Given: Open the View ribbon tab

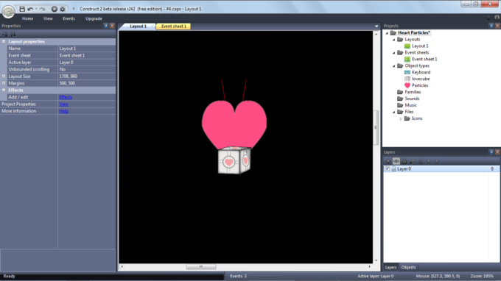Looking at the screenshot, I should (x=48, y=18).
